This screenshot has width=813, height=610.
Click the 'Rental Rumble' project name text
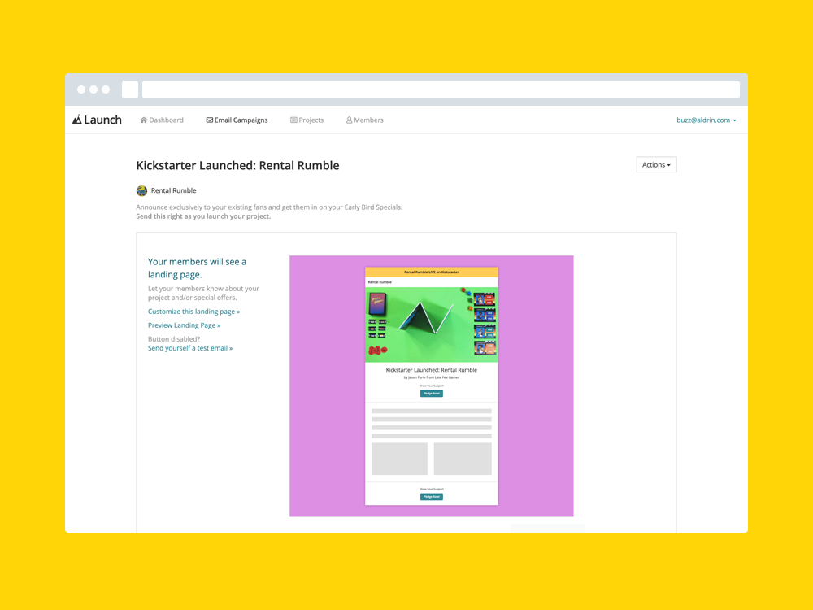[174, 190]
